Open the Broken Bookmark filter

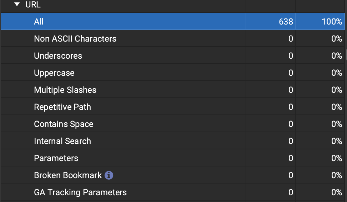tap(68, 175)
